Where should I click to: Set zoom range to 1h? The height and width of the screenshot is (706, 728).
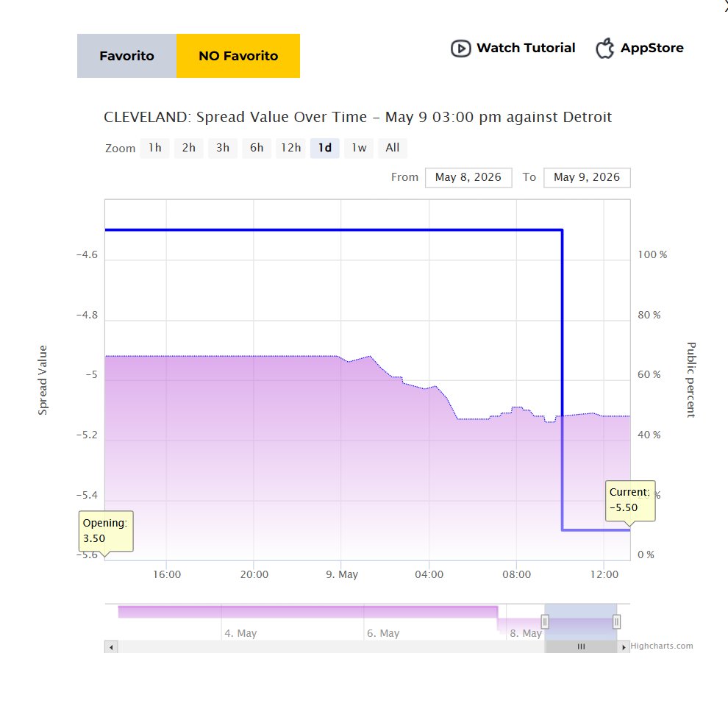click(155, 148)
